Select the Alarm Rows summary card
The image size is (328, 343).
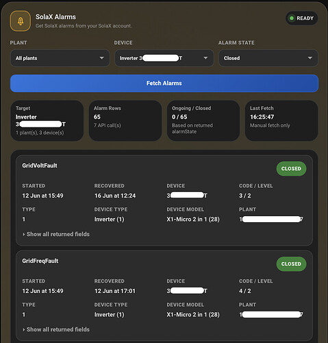pos(125,121)
